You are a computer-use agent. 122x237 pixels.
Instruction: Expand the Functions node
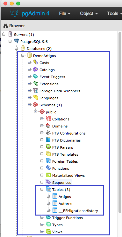(42, 168)
